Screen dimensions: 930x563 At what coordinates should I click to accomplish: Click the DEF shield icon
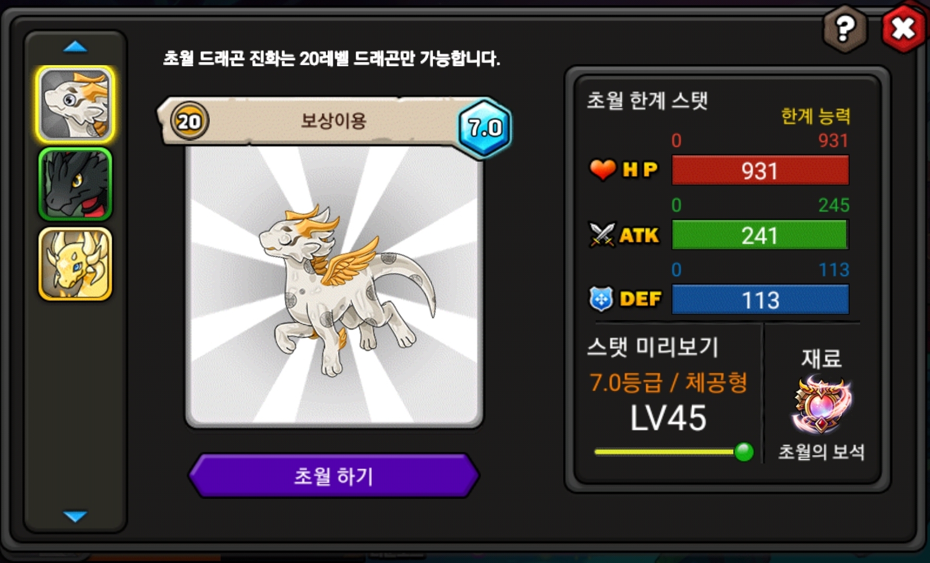(x=601, y=299)
